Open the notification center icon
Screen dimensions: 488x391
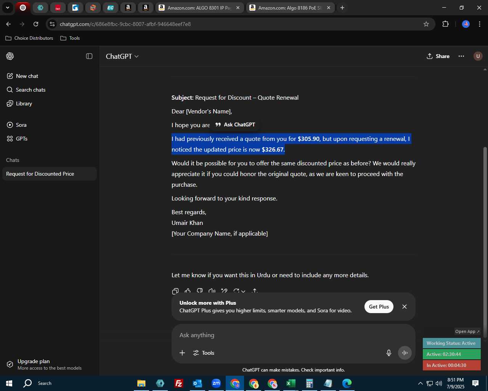(x=475, y=383)
